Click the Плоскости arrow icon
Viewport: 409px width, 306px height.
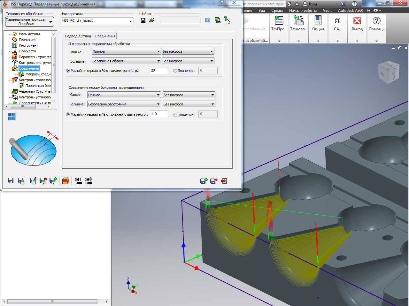[15, 51]
